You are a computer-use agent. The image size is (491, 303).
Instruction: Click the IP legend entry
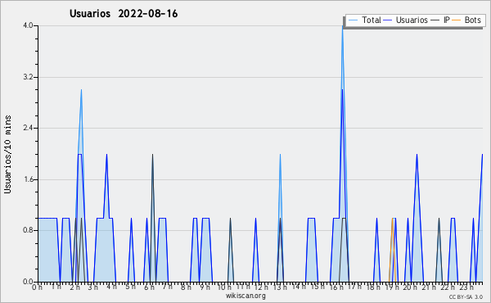(440, 20)
